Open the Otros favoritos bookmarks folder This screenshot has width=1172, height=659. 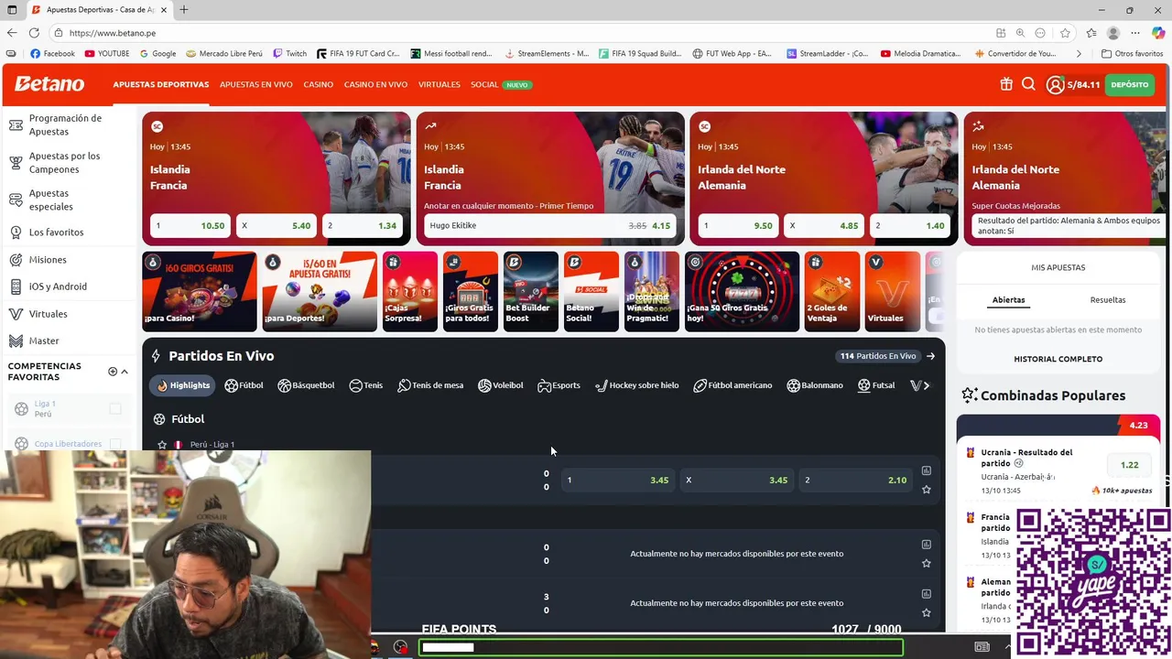coord(1132,54)
